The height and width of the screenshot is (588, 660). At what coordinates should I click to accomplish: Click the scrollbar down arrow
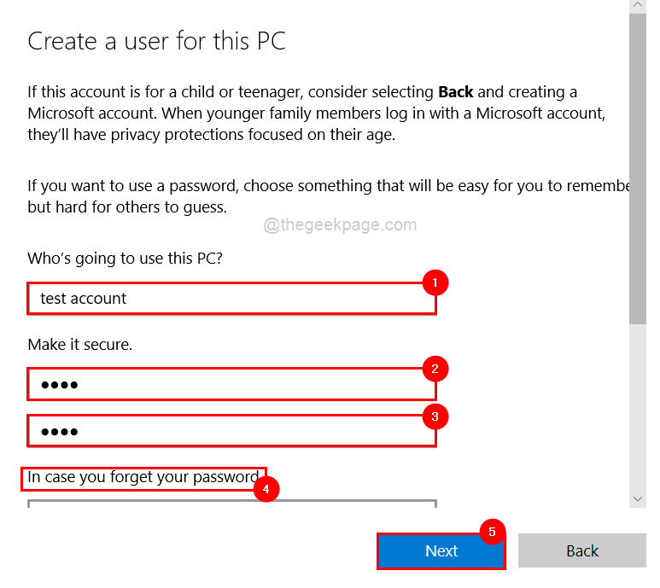click(x=638, y=498)
